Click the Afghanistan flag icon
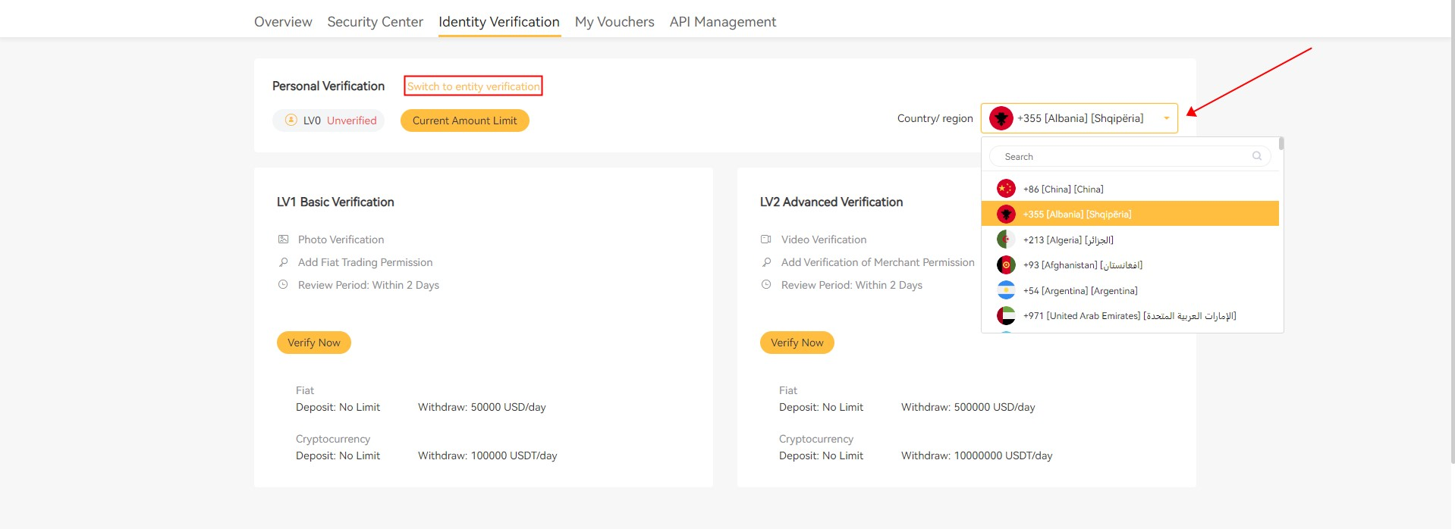1455x529 pixels. coord(1006,265)
